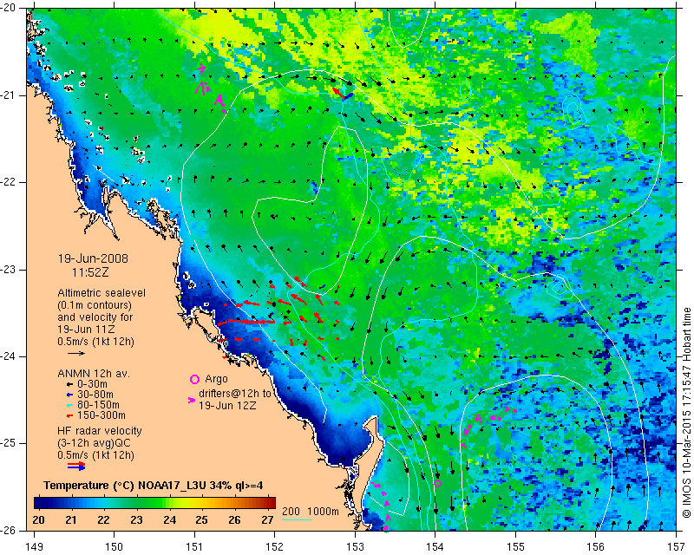Click the 'drifters@12h to' text

(x=234, y=394)
